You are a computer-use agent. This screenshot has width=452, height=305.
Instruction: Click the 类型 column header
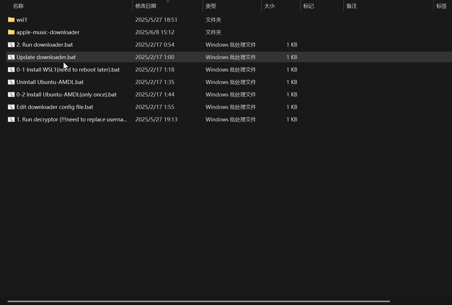point(211,6)
